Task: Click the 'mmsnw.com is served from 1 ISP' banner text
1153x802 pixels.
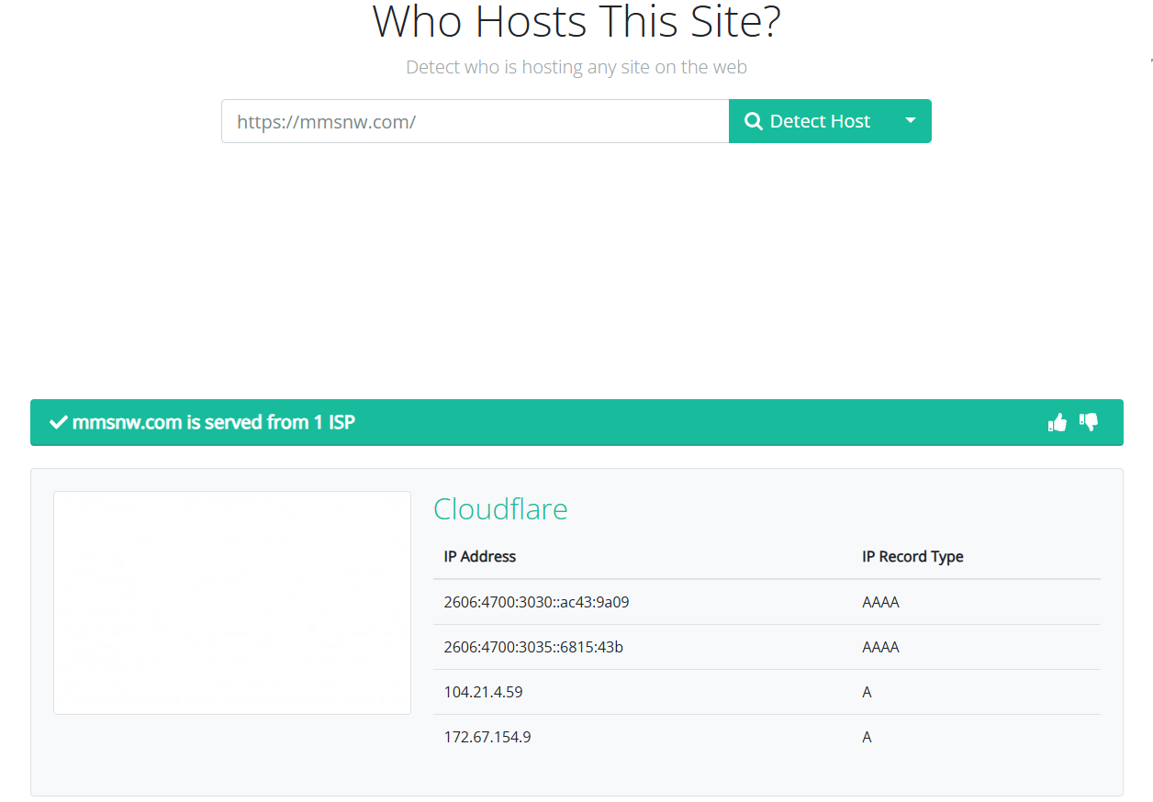Action: [x=213, y=422]
